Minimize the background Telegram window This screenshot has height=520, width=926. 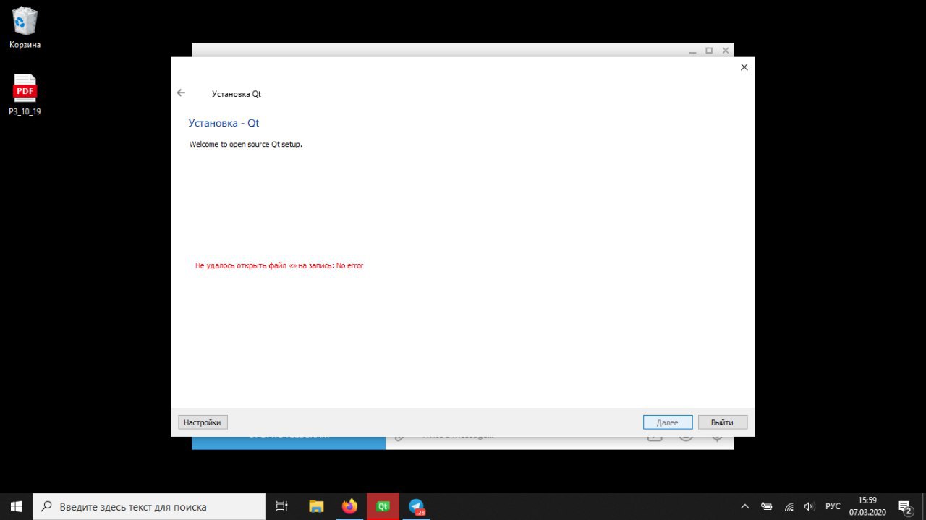693,51
